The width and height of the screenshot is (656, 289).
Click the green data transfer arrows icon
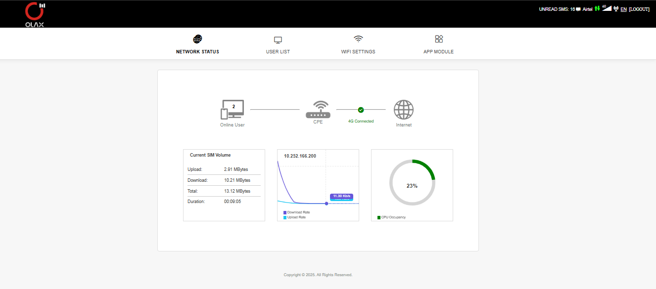click(x=597, y=9)
